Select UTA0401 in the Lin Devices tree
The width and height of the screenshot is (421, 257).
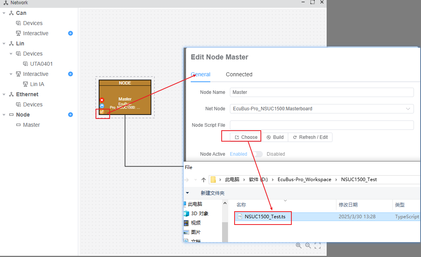42,64
